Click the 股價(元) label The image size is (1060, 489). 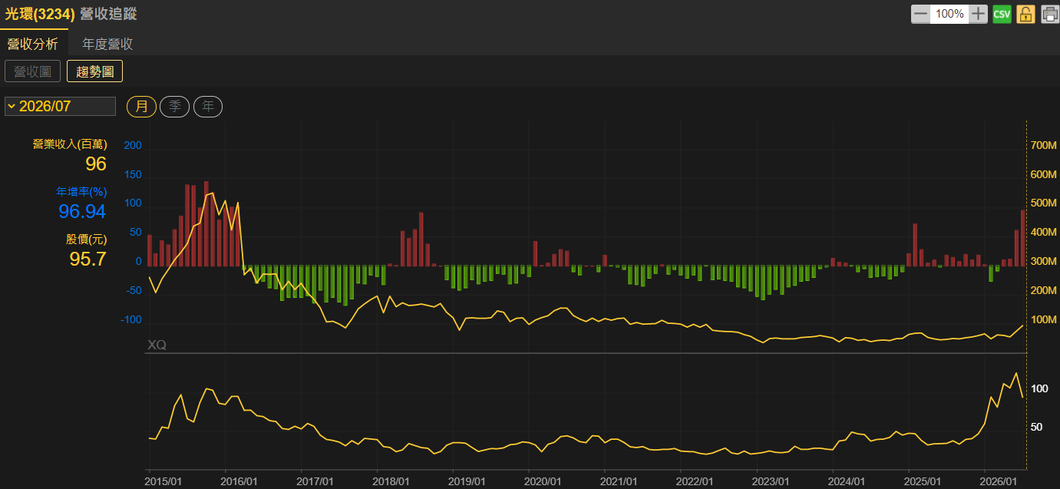(x=86, y=239)
